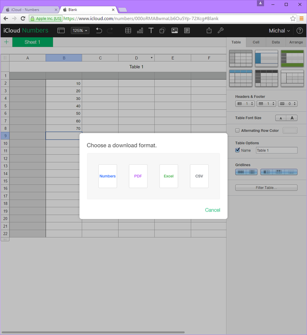Add a text box with T icon
This screenshot has height=335, width=307.
[151, 30]
